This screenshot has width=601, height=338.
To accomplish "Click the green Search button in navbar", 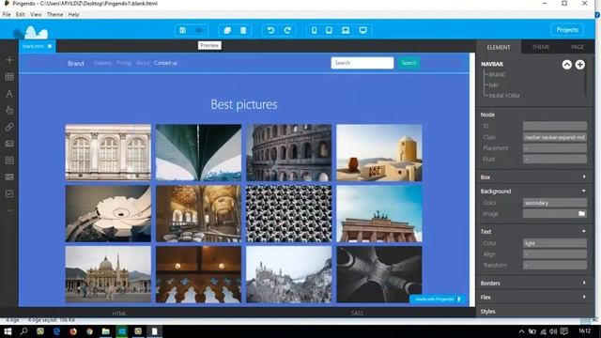I will 409,63.
